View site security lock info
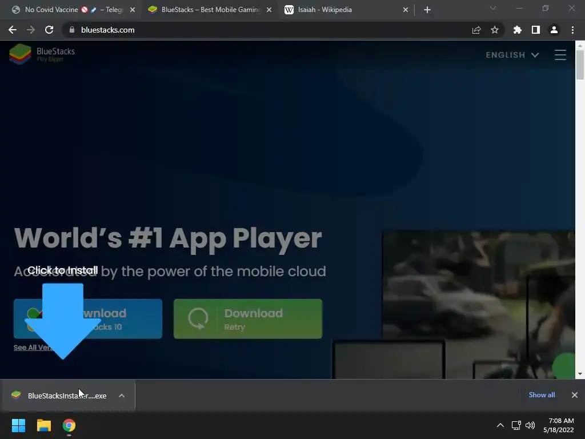The image size is (585, 439). (x=71, y=30)
